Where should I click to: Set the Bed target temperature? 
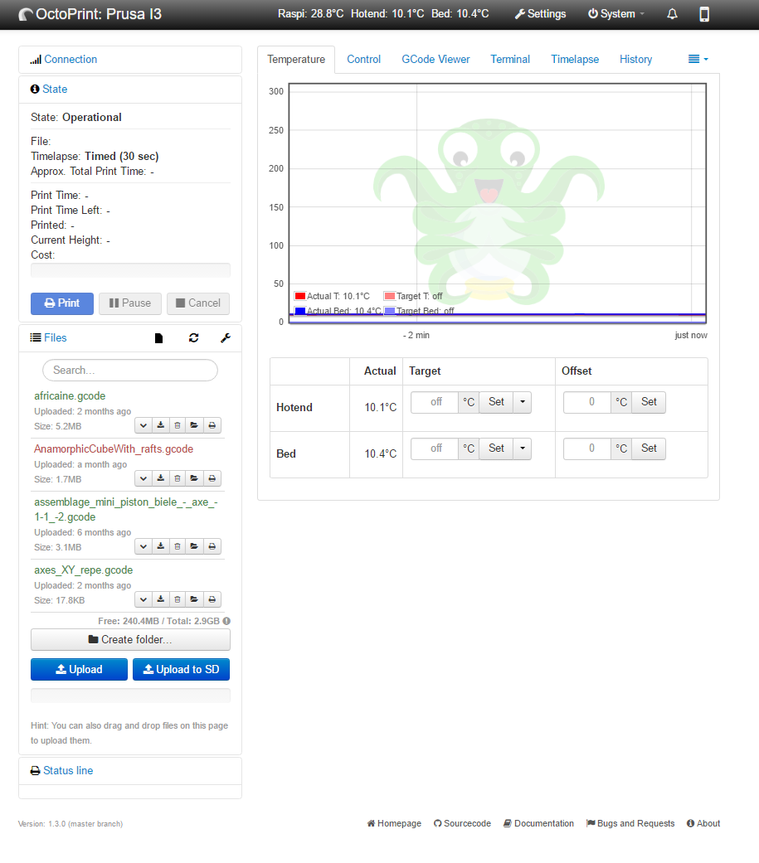click(496, 448)
